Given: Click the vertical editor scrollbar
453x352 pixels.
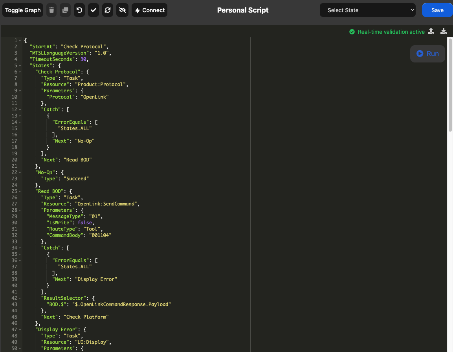Looking at the screenshot, I should pos(450,85).
